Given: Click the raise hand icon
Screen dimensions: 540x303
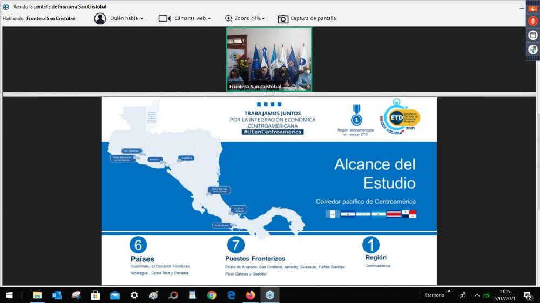Looking at the screenshot, I should click(x=532, y=49).
